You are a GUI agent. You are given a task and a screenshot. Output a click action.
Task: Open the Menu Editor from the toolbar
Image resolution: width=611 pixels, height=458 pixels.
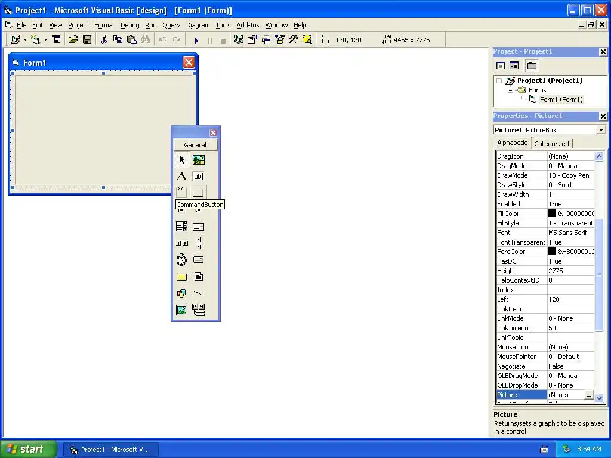click(x=57, y=40)
